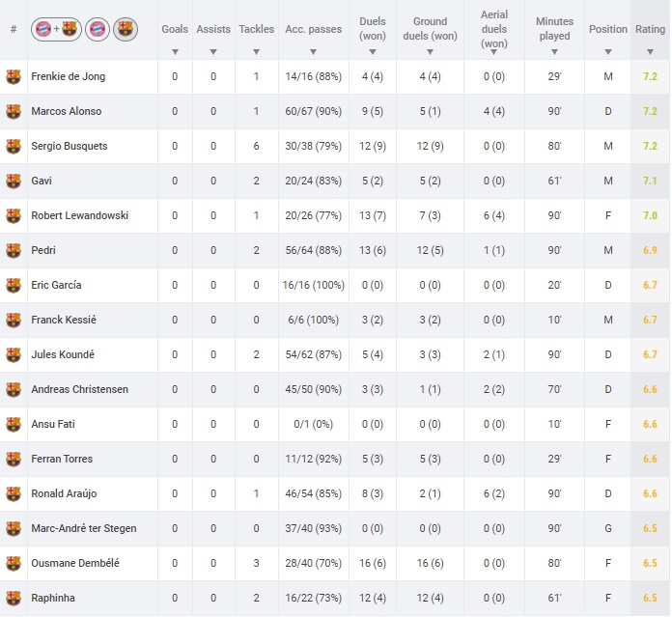Screen dimensions: 672x617
Task: Filter players by Bayern Munich only
Action: (98, 29)
